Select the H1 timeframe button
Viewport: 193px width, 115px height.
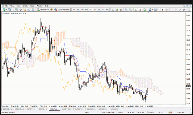pyautogui.click(x=90, y=10)
